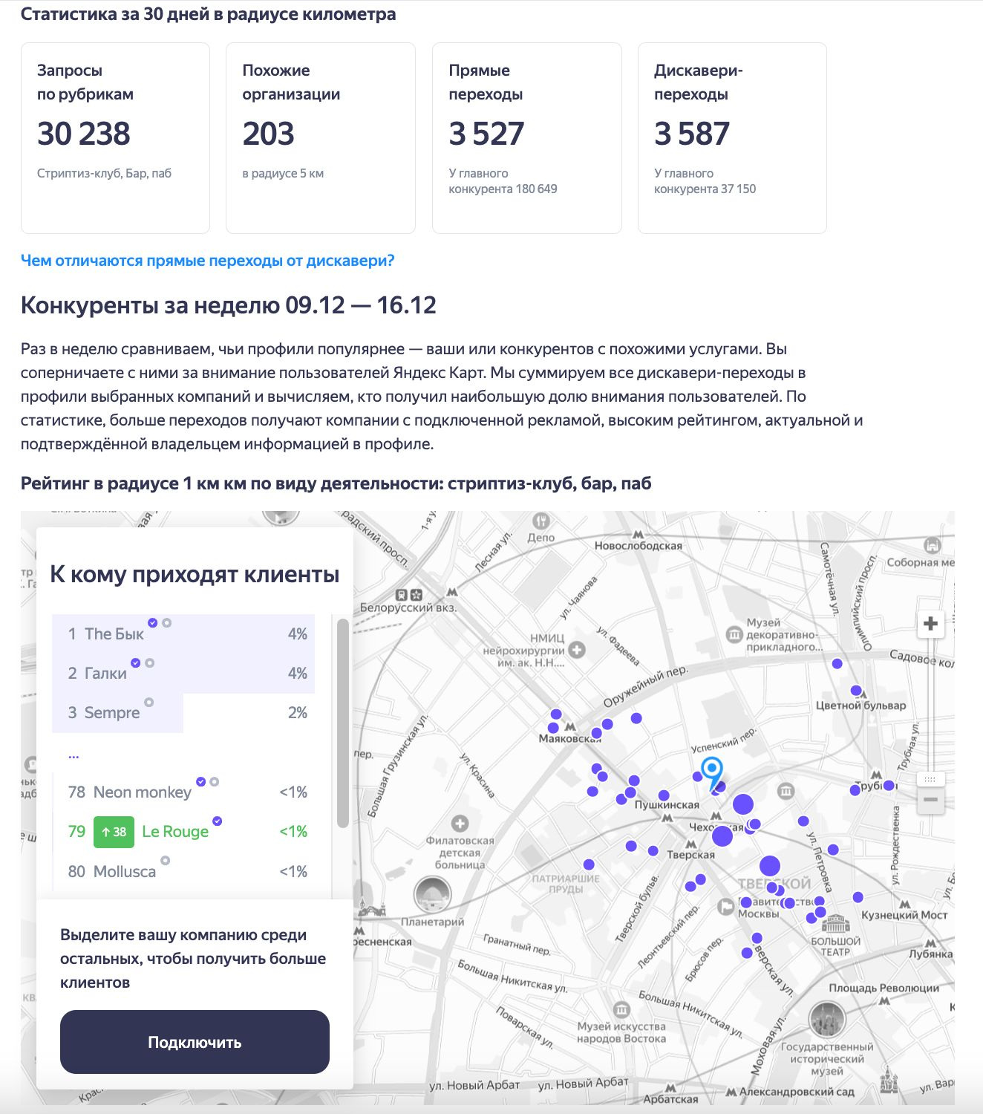The width and height of the screenshot is (983, 1114).
Task: Open link about прямые переходы vs дискавери
Action: (x=207, y=261)
